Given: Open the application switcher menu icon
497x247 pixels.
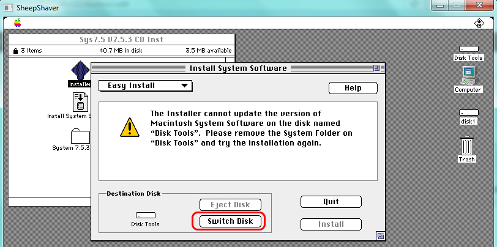Looking at the screenshot, I should pyautogui.click(x=479, y=23).
